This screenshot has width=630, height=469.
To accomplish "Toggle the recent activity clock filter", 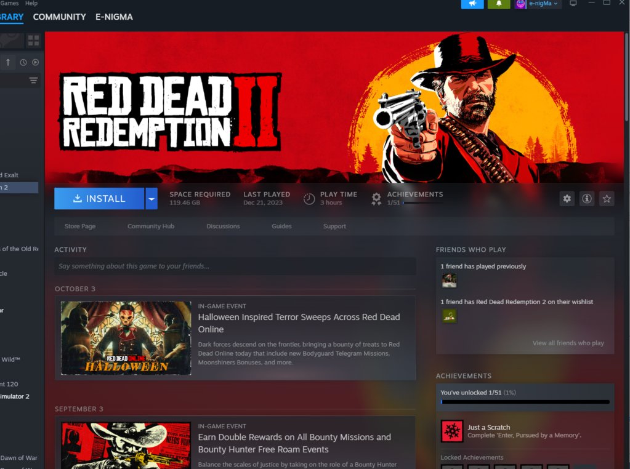I will pyautogui.click(x=23, y=62).
